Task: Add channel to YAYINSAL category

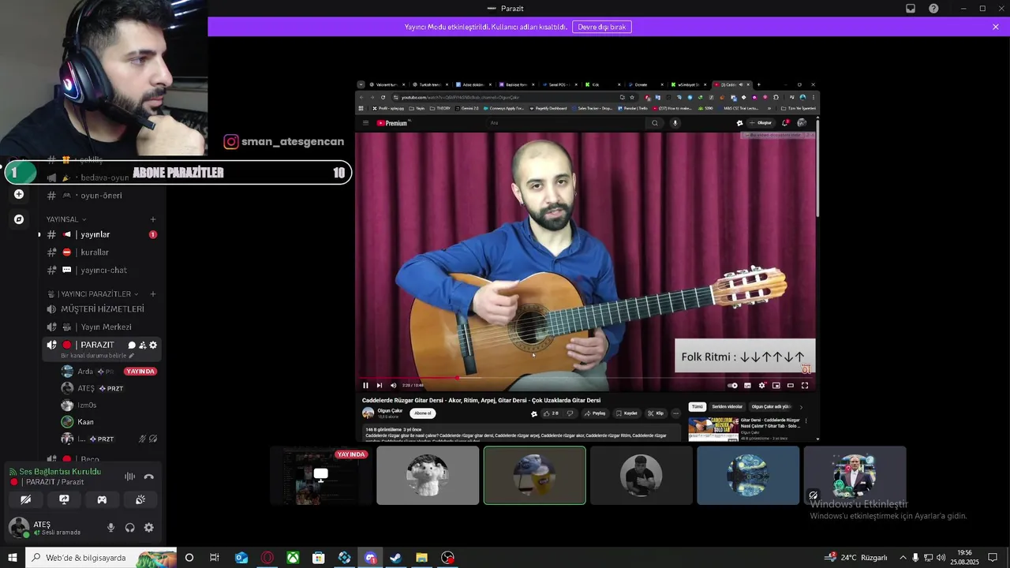Action: tap(153, 219)
